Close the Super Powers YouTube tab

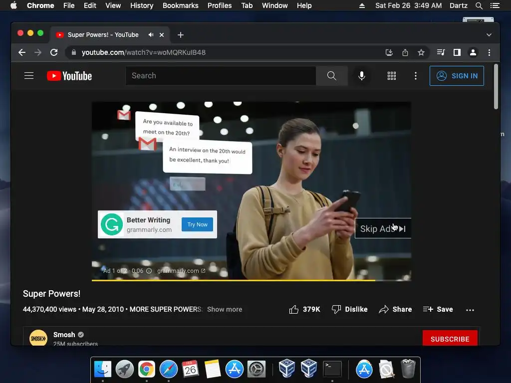coord(162,35)
